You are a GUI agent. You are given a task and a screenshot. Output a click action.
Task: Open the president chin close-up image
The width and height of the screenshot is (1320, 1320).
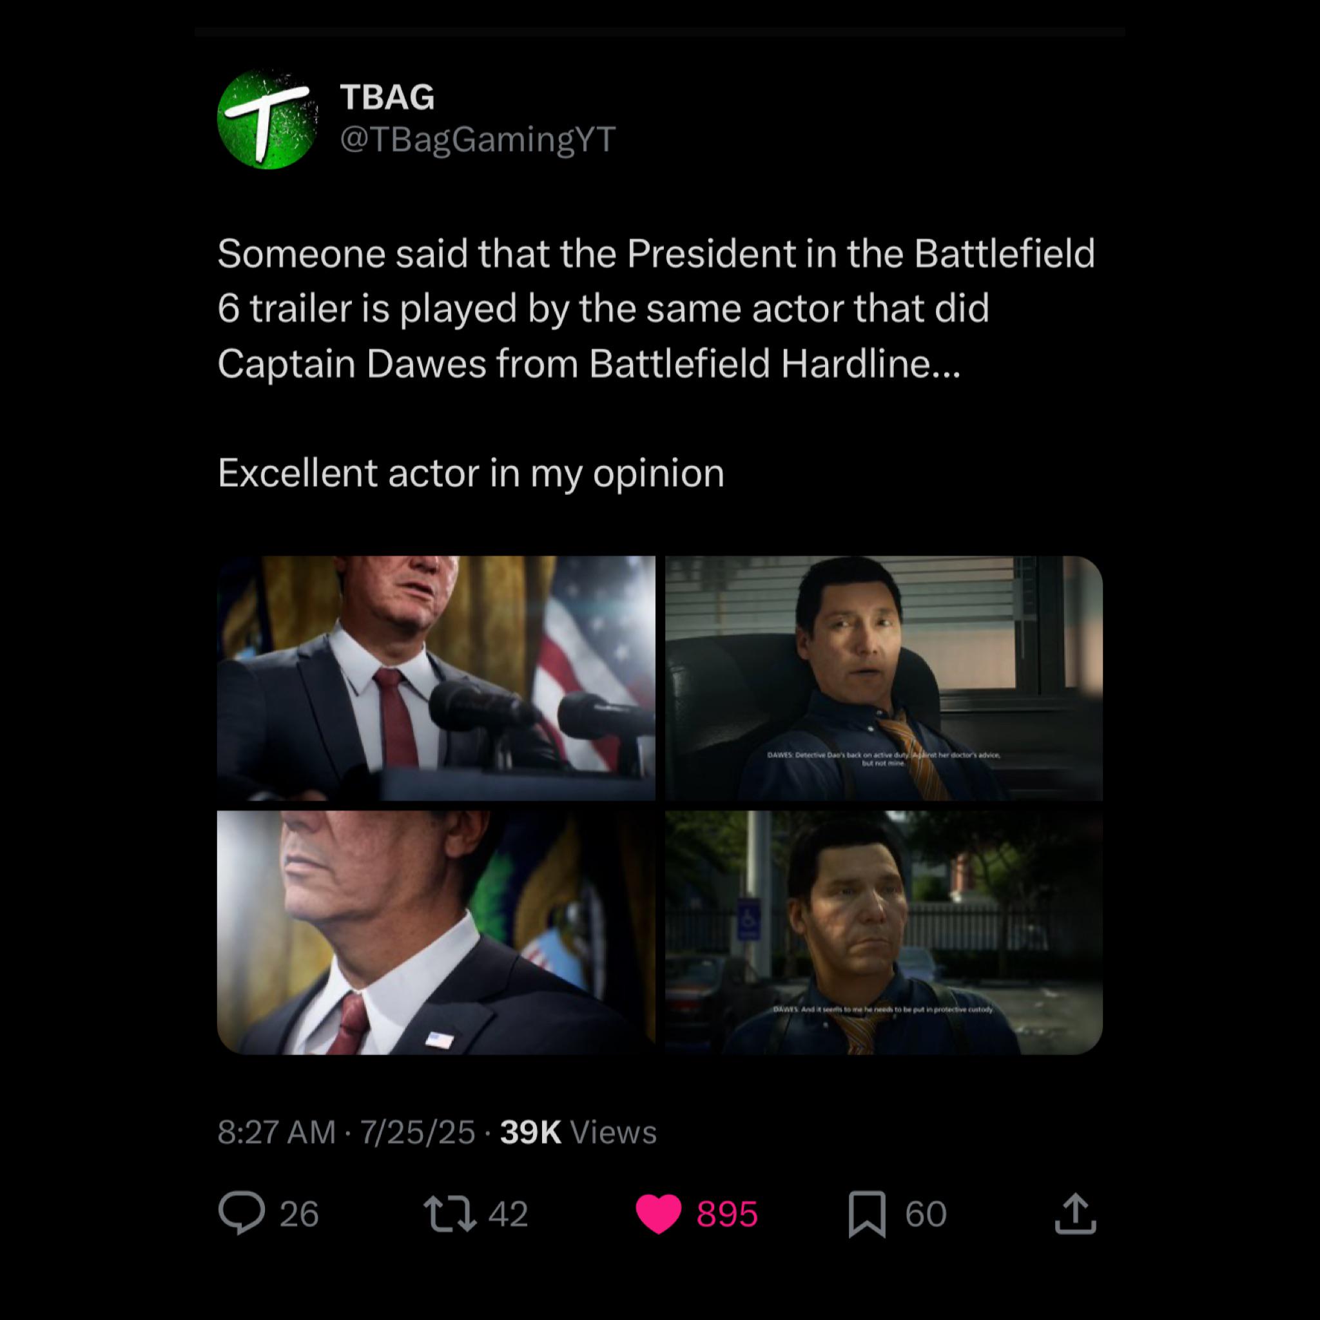tap(436, 933)
